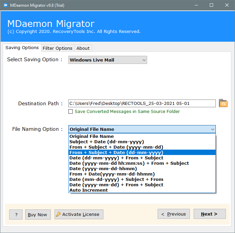This screenshot has width=235, height=233.
Task: Select Subject + Date (dd-mm-yyyy) option
Action: click(142, 142)
